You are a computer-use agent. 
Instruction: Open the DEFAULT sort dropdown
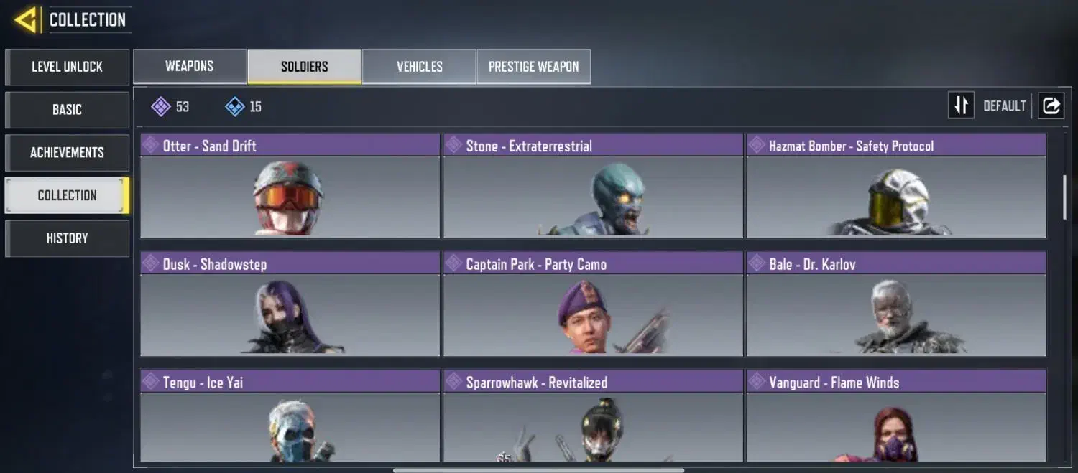pos(1004,106)
